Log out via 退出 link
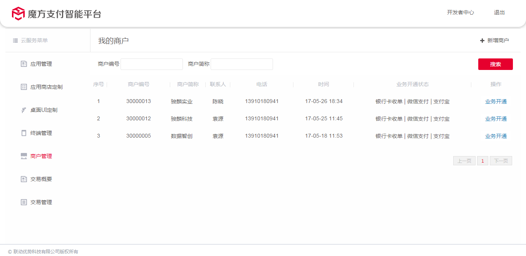Image resolution: width=526 pixels, height=256 pixels. tap(499, 12)
